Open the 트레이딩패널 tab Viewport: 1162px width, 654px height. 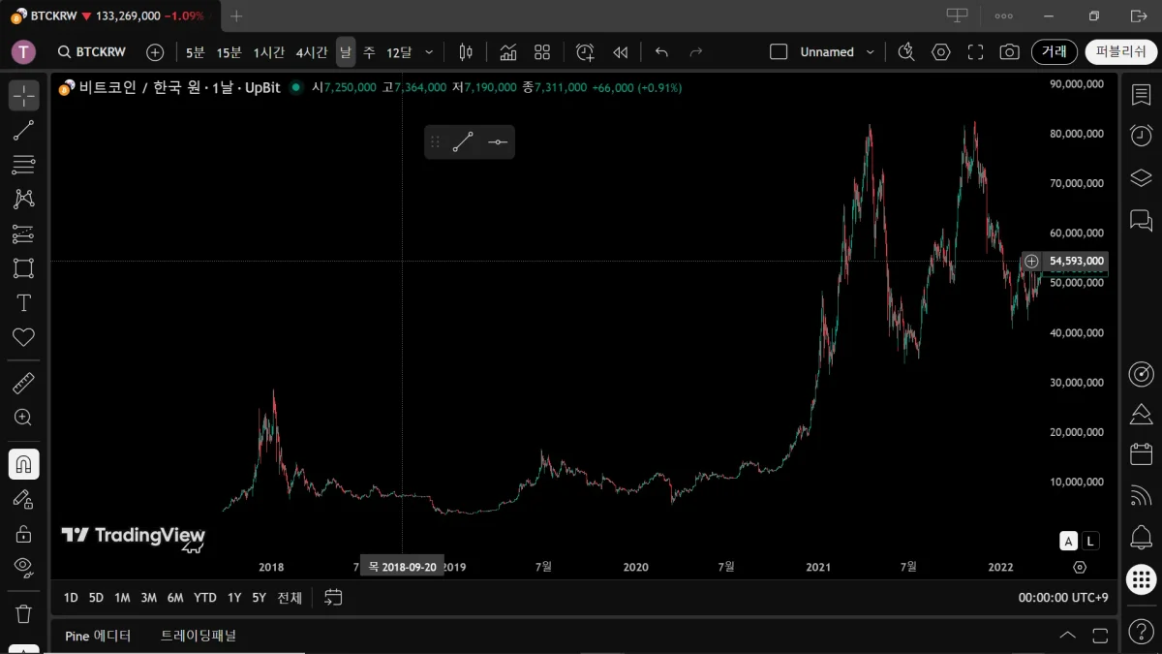click(199, 636)
